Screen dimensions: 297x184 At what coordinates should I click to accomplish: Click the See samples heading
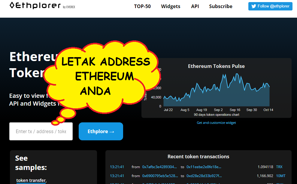coord(31,163)
